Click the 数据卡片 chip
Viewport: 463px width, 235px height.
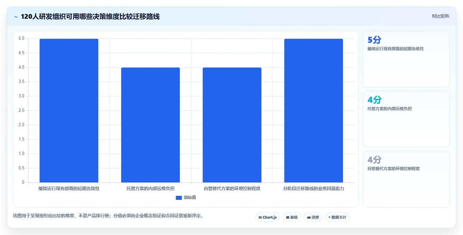[x=337, y=217]
